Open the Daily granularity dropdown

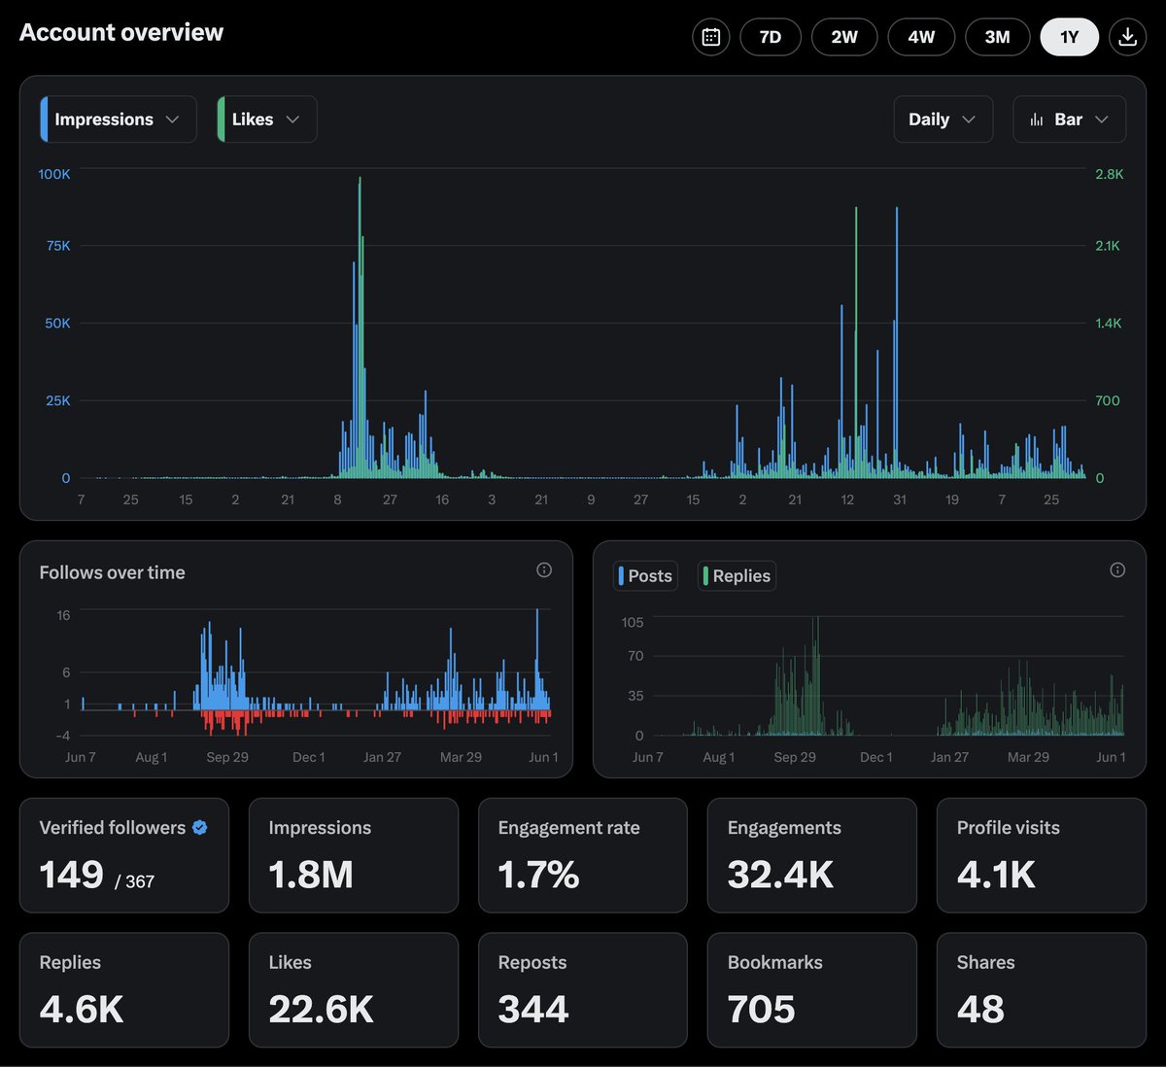943,120
